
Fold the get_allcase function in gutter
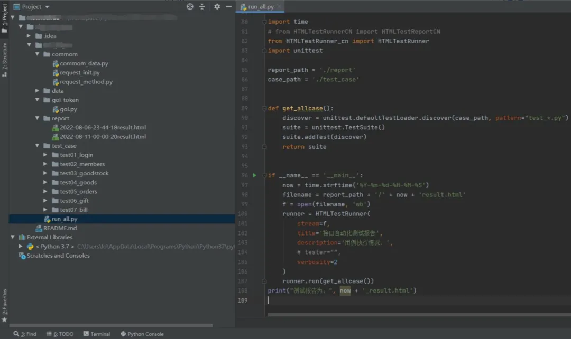point(264,108)
